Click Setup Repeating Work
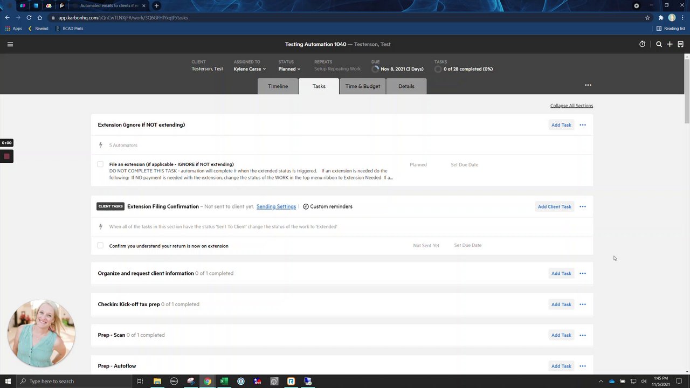 click(x=337, y=69)
